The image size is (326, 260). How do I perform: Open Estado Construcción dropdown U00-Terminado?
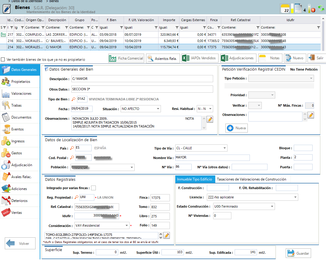pos(244,206)
